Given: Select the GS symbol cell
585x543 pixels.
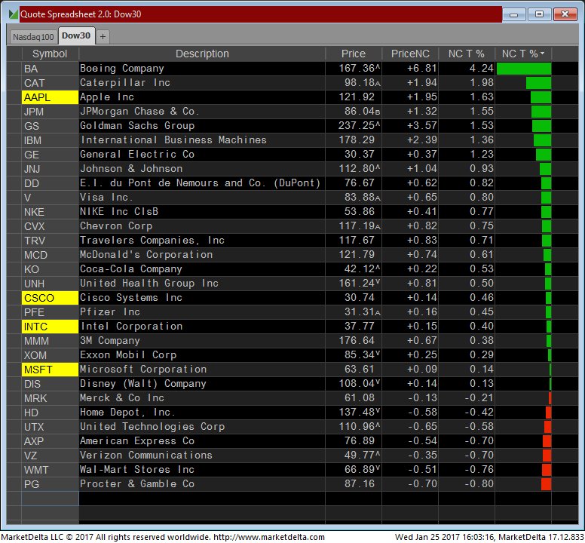Looking at the screenshot, I should pos(50,126).
